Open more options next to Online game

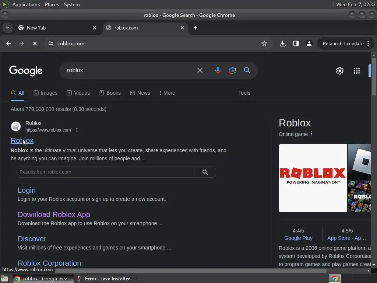pos(311,133)
